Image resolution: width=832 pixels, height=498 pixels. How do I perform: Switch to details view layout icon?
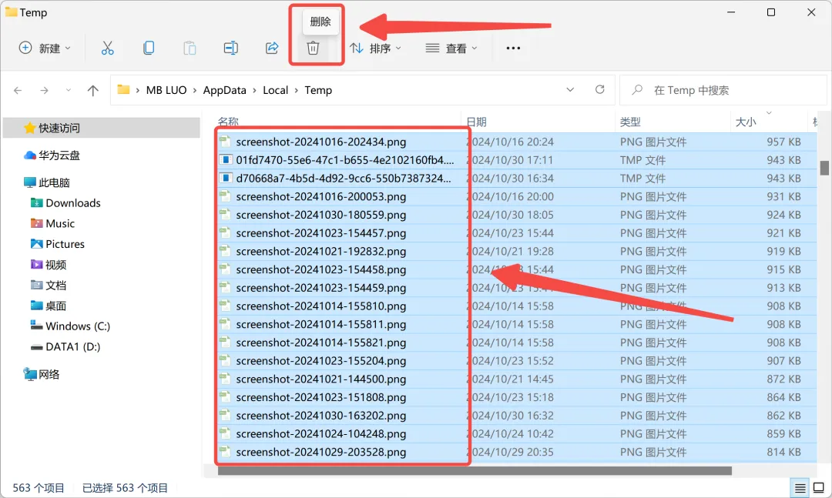click(x=800, y=487)
